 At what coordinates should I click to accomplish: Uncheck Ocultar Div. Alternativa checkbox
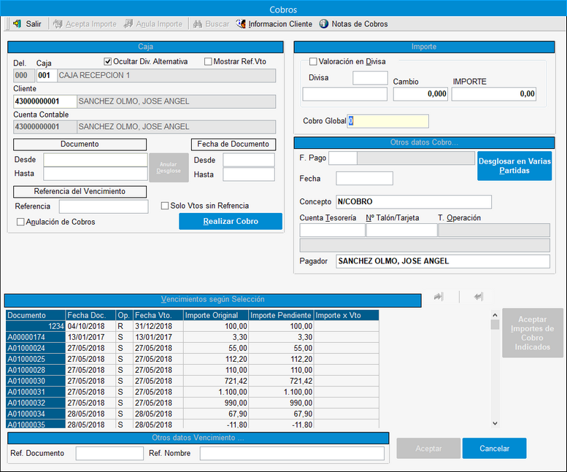tap(108, 62)
